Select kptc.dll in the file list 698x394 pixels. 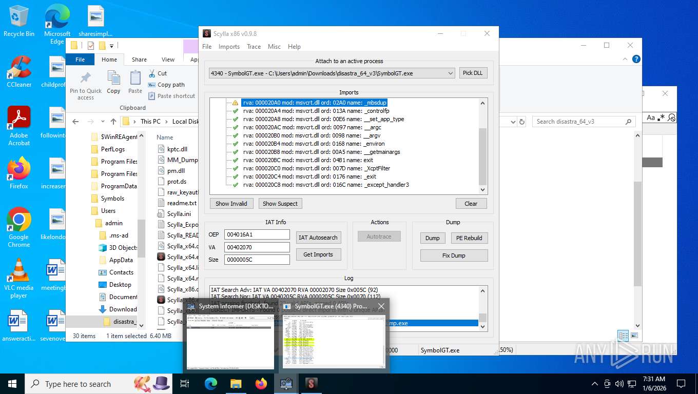[x=177, y=149]
